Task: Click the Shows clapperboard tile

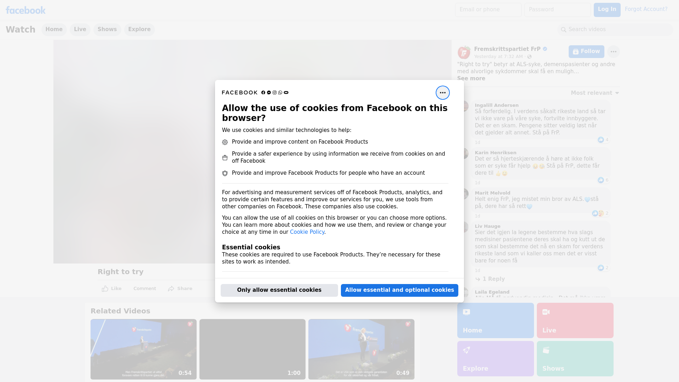Action: (575, 359)
